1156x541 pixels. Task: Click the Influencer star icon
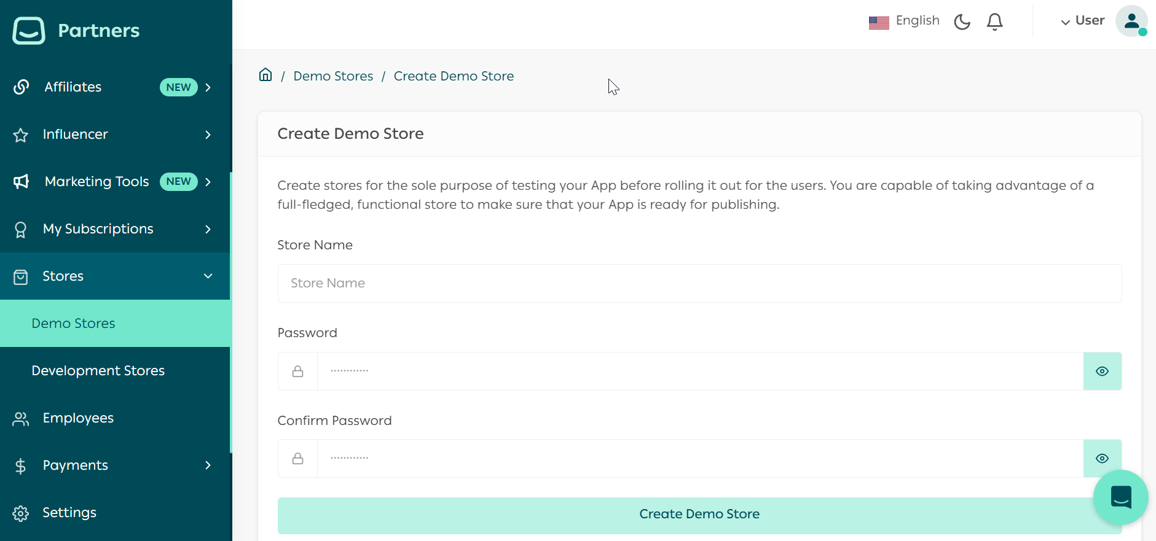[x=21, y=135]
